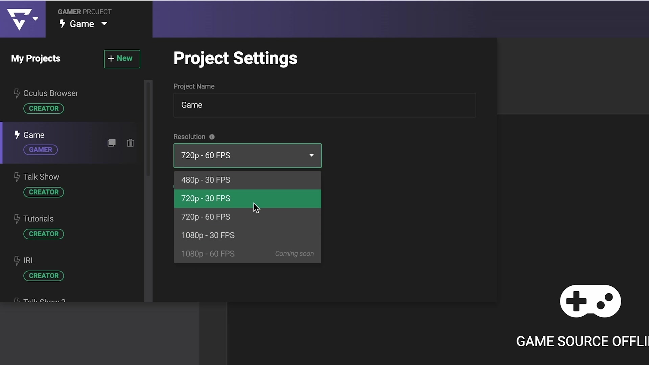Image resolution: width=649 pixels, height=365 pixels.
Task: Open the Resolution info tooltip icon
Action: (212, 137)
